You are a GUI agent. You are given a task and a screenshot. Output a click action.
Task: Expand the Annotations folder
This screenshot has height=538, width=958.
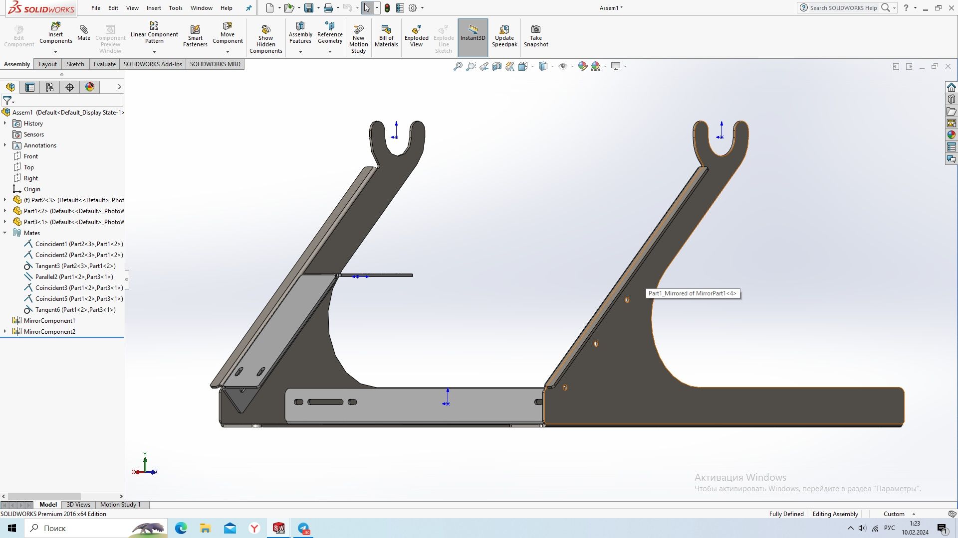5,144
